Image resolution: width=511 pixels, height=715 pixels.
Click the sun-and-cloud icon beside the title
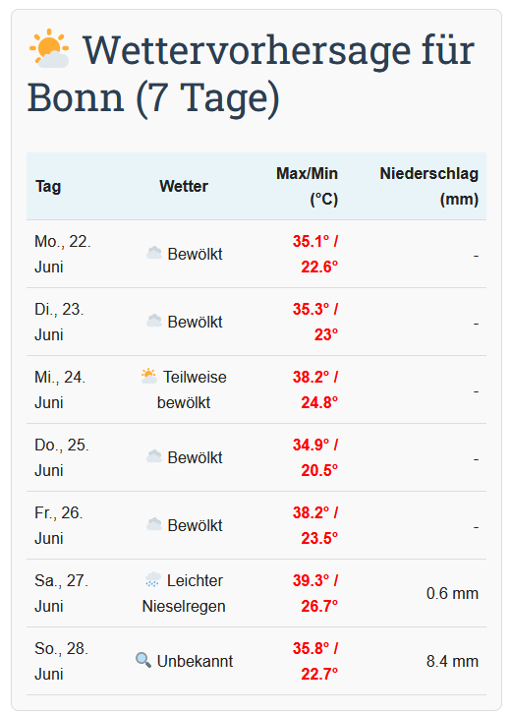coord(49,48)
